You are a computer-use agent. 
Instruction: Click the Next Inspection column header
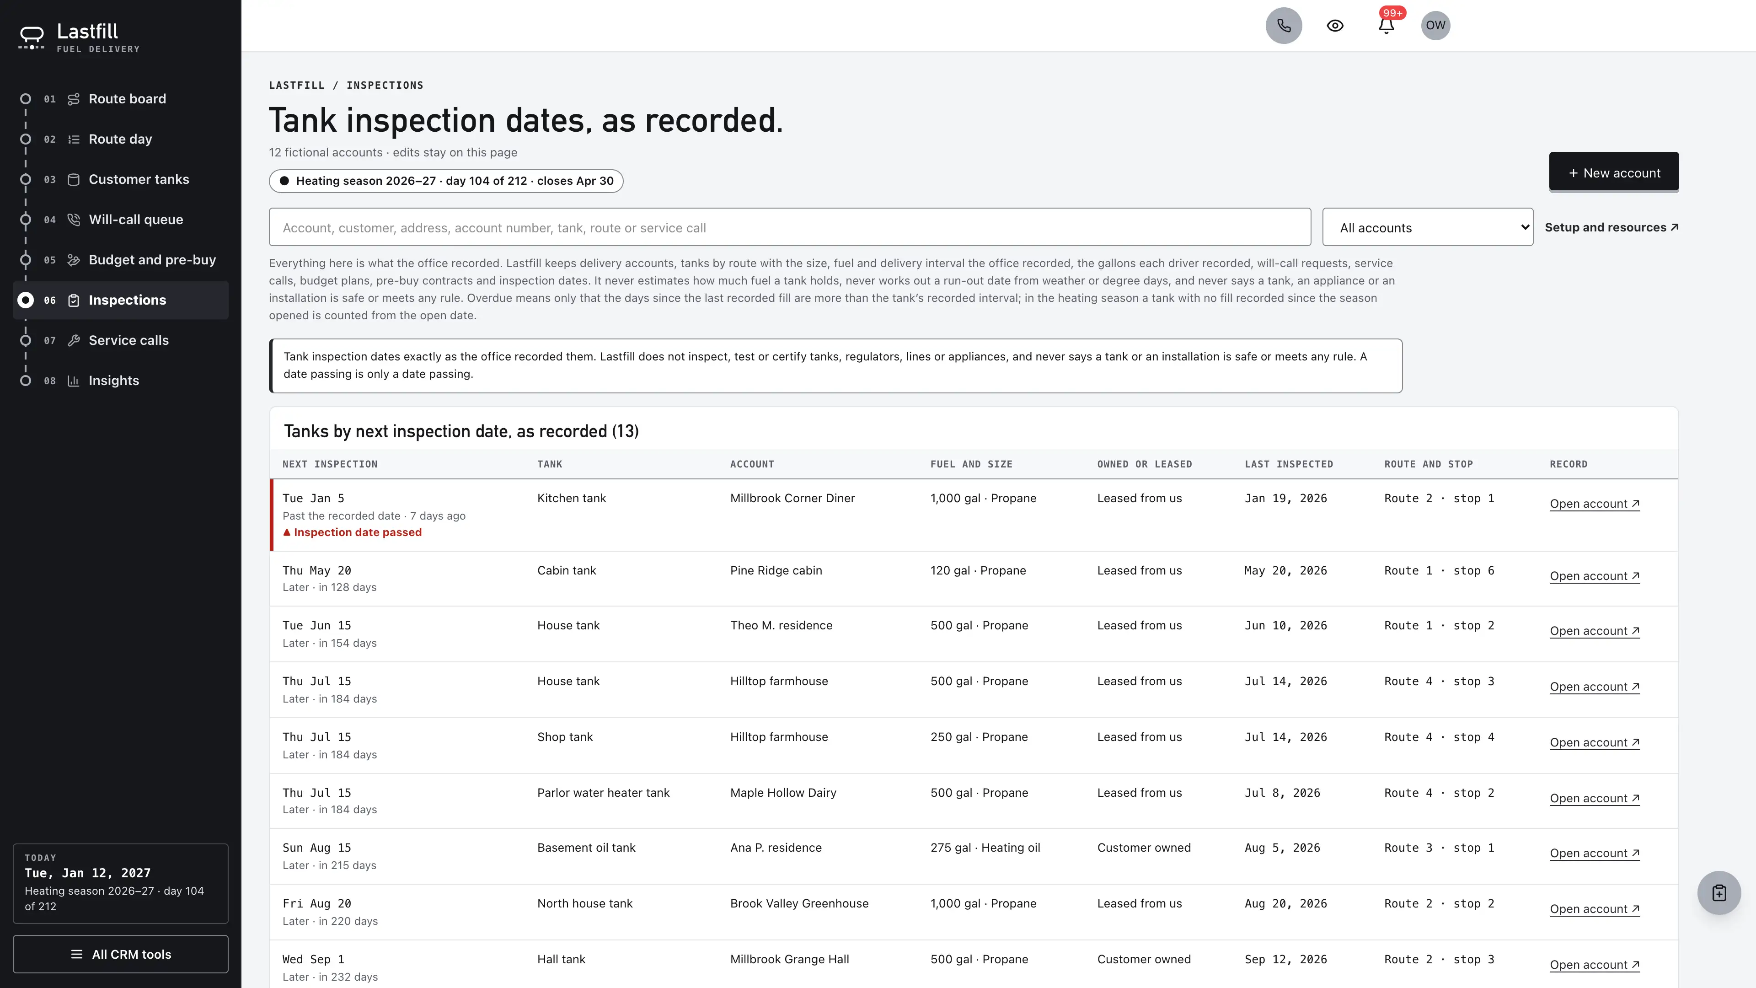pos(330,464)
